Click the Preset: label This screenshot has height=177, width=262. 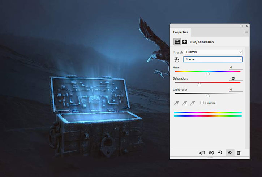(x=178, y=52)
